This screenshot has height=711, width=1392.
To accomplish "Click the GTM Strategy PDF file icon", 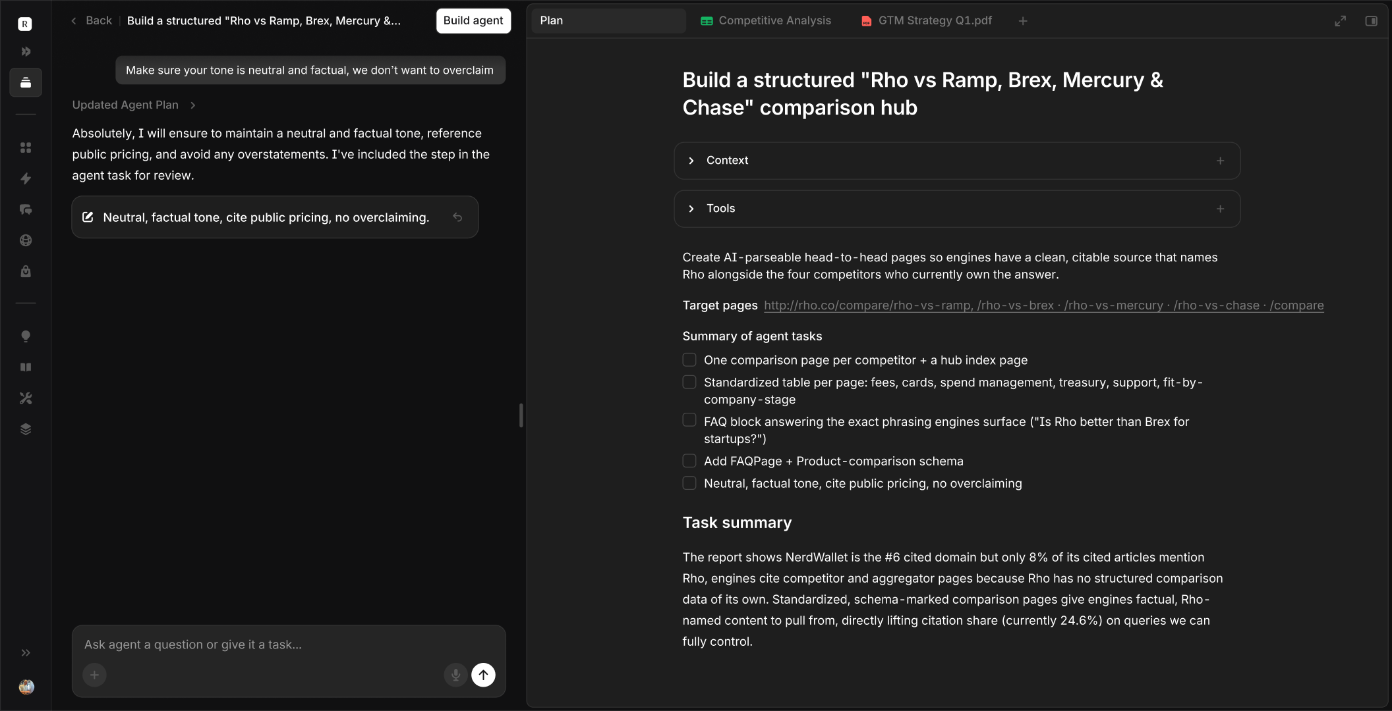I will pos(866,21).
